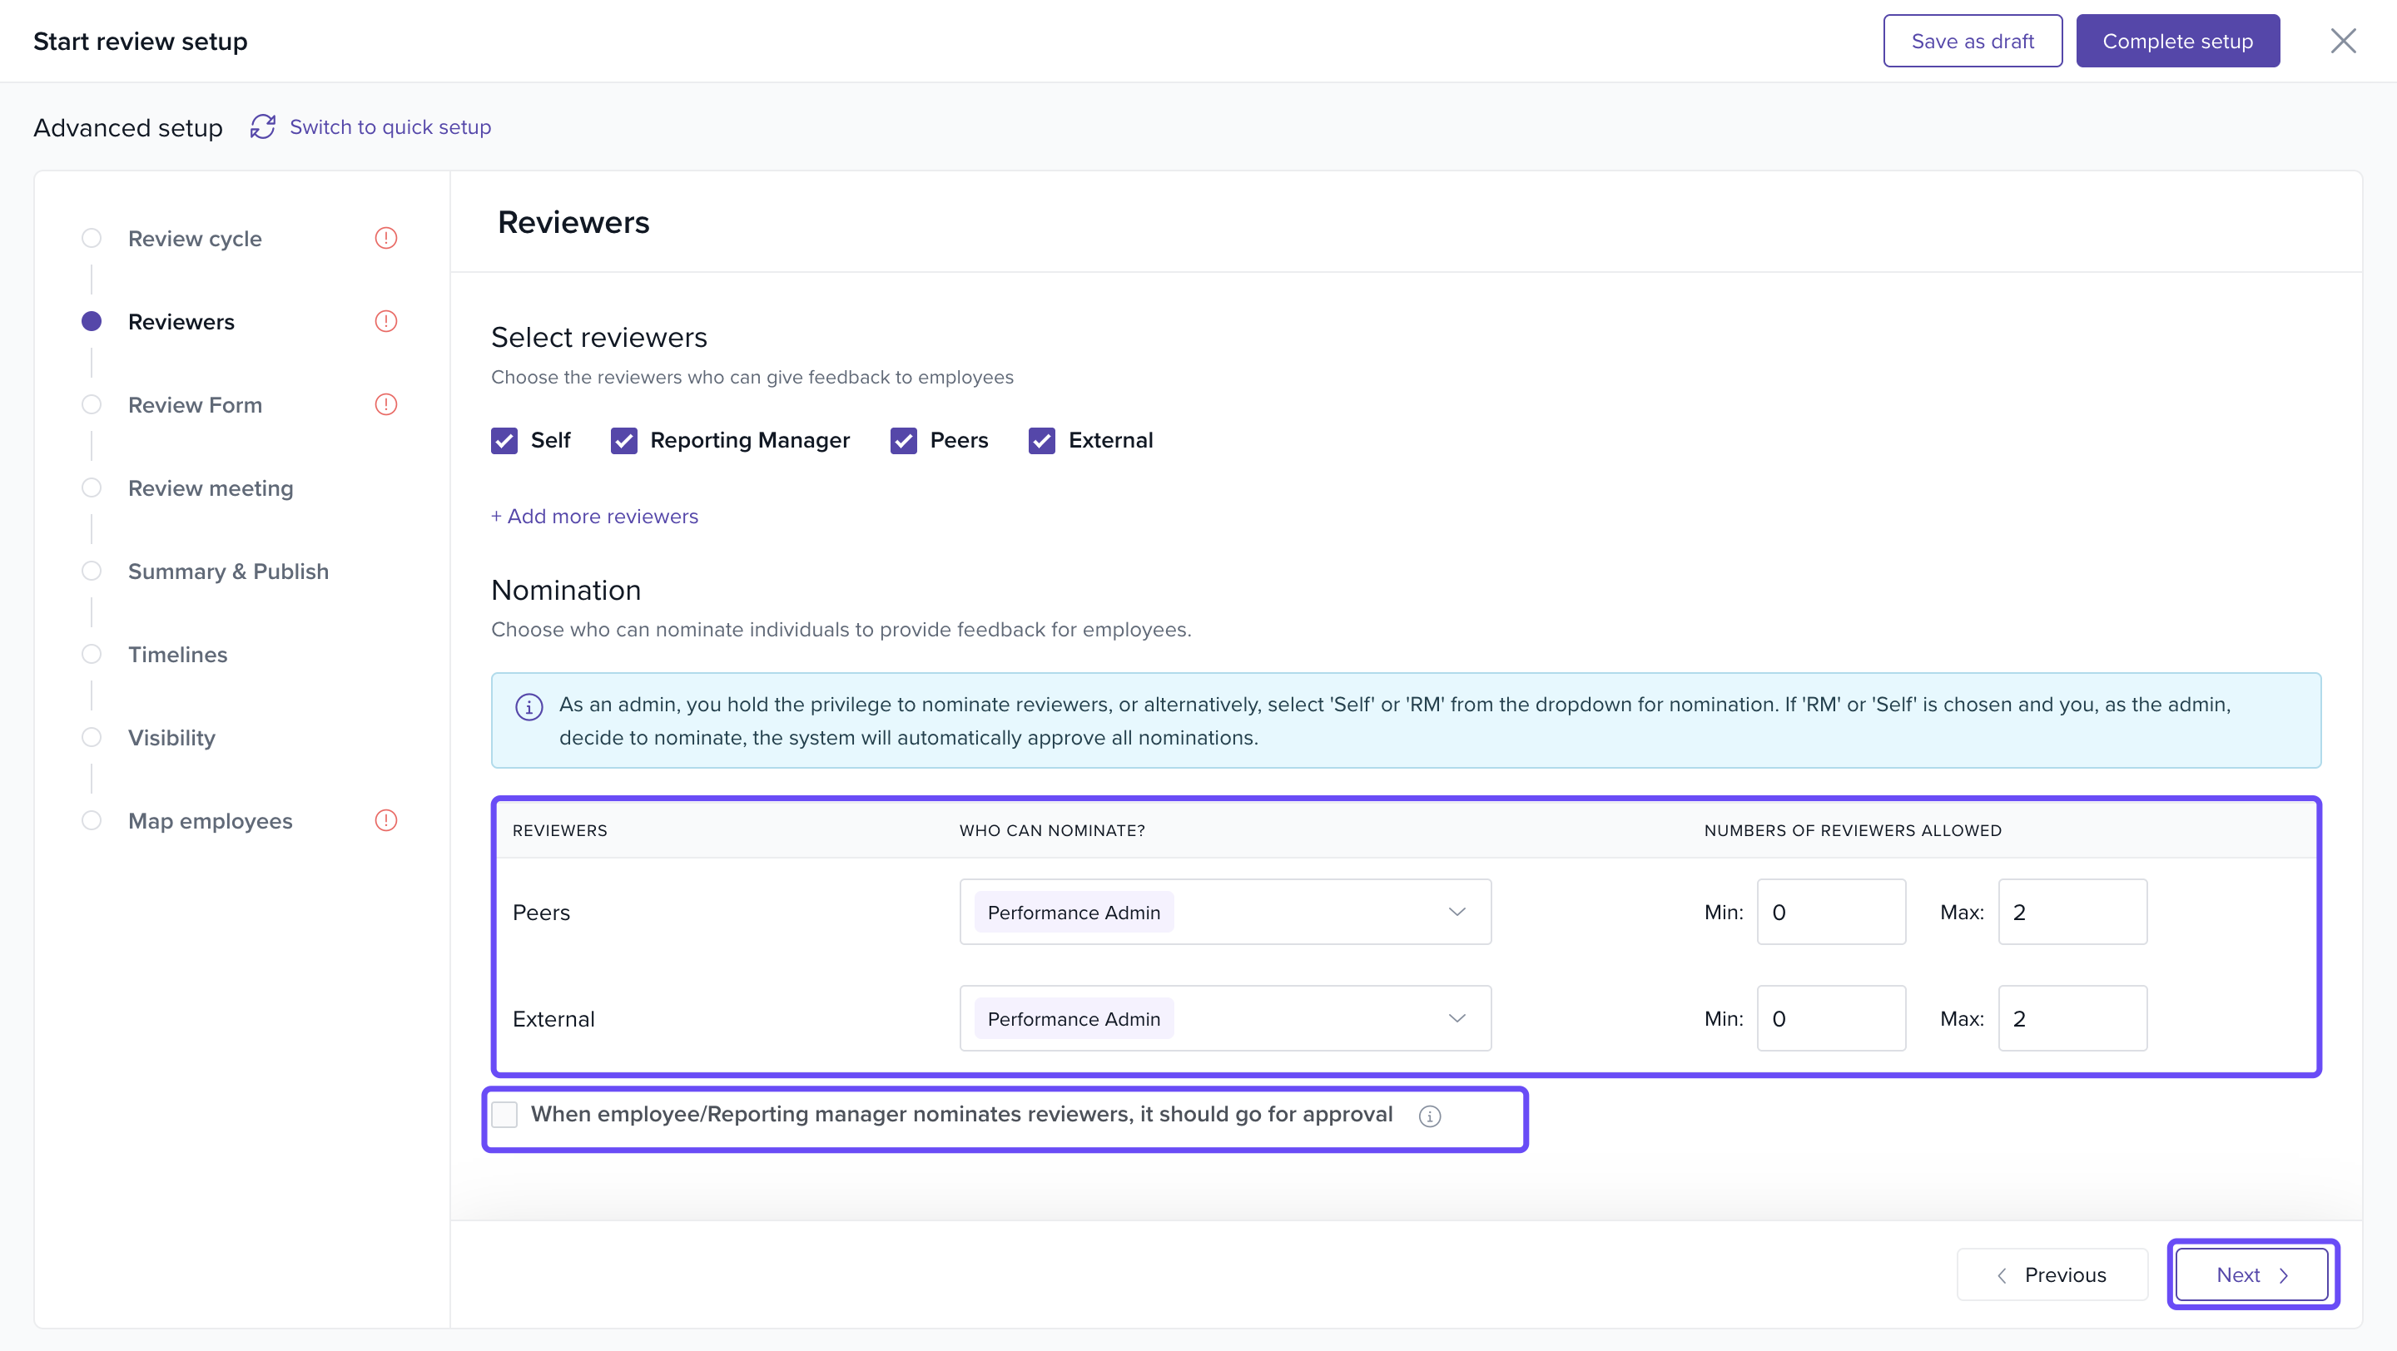The image size is (2397, 1351).
Task: Click the warning icon beside Review cycle
Action: 385,238
